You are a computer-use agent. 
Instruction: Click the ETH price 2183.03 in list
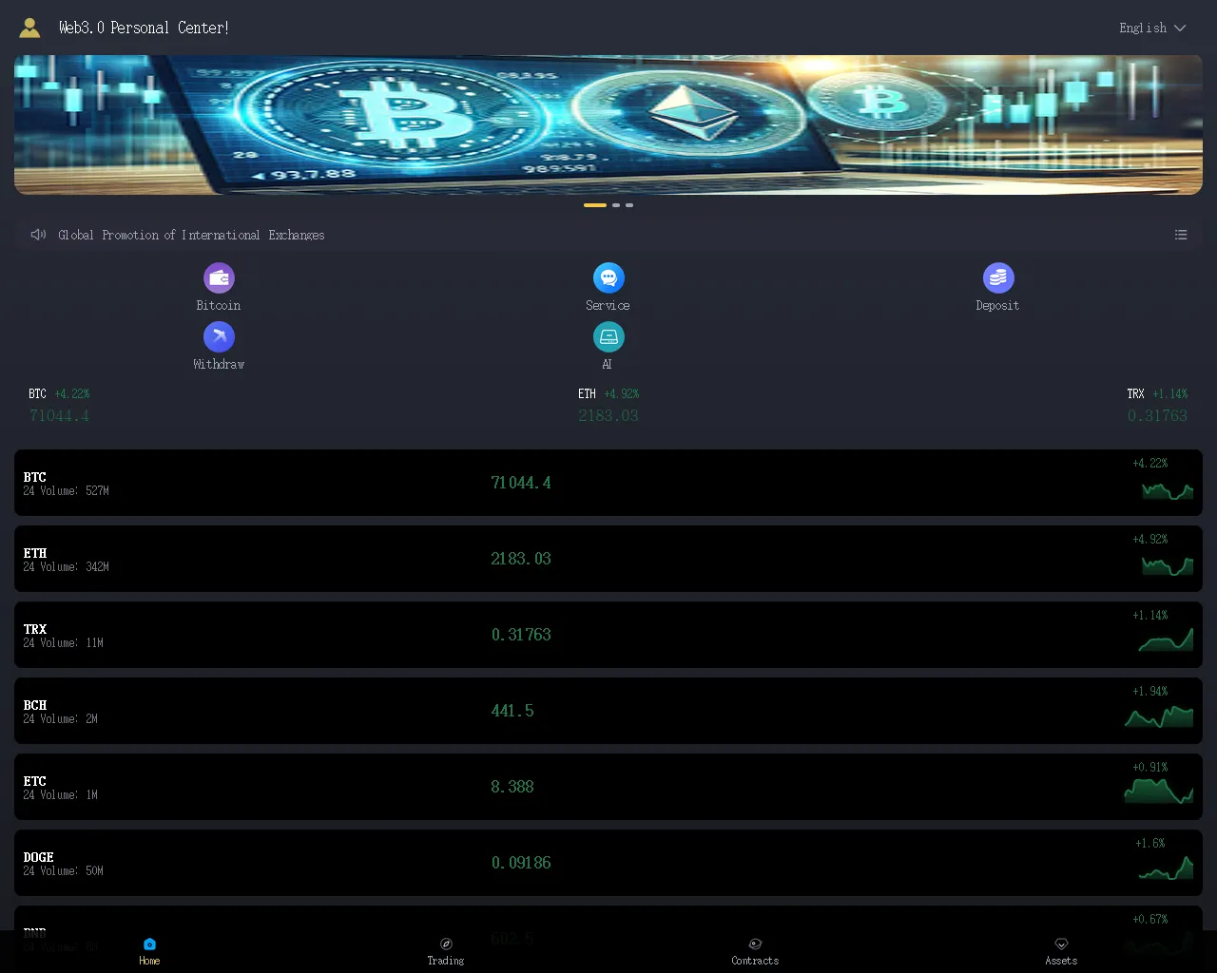click(521, 559)
